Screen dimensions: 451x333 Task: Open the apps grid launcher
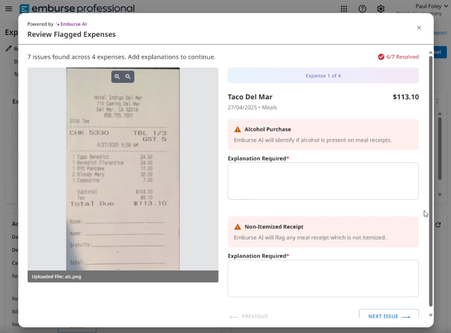point(344,9)
